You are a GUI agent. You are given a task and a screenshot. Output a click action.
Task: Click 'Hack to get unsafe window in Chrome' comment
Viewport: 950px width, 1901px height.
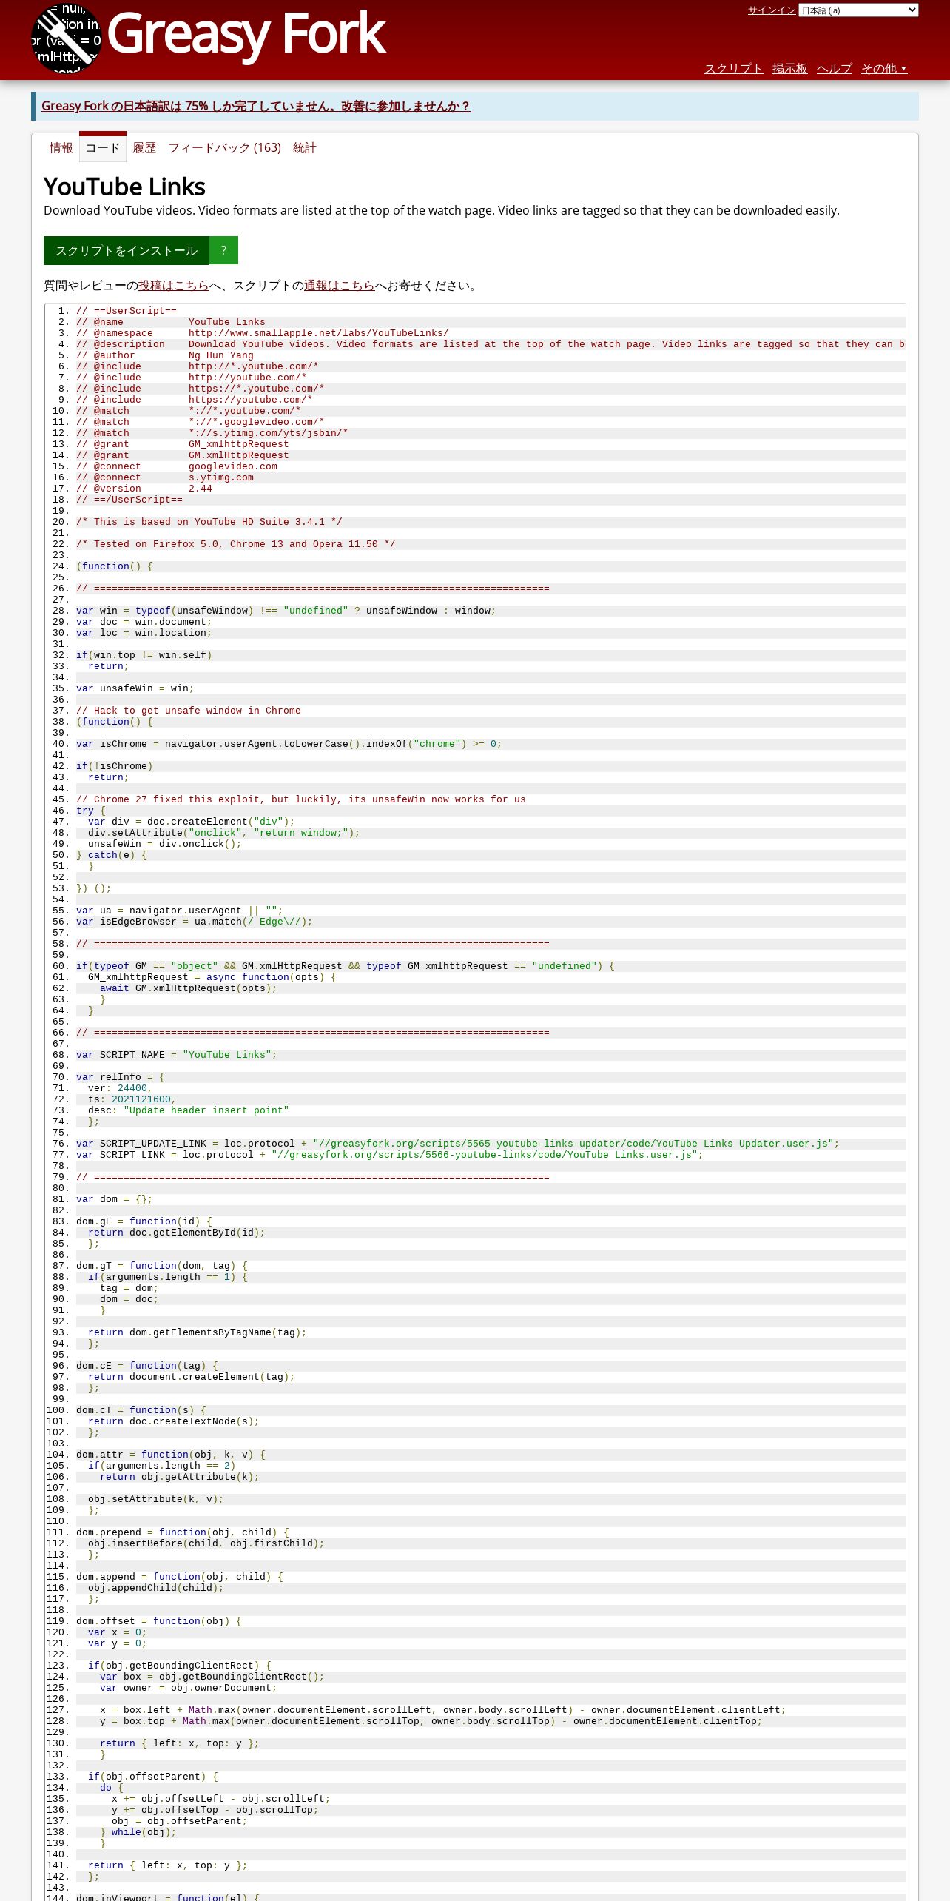[x=189, y=711]
